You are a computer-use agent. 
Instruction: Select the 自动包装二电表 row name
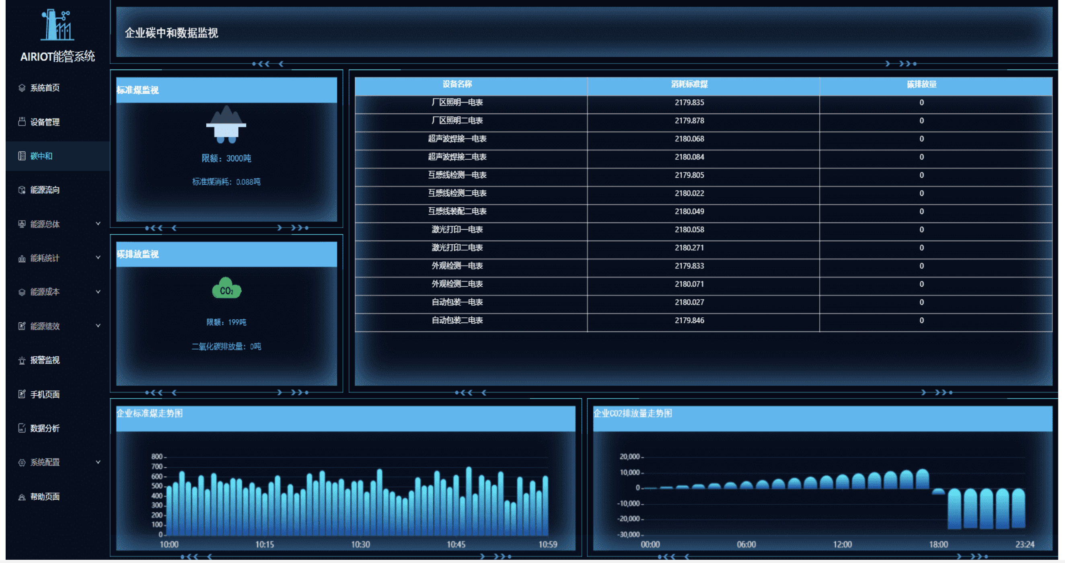(457, 321)
